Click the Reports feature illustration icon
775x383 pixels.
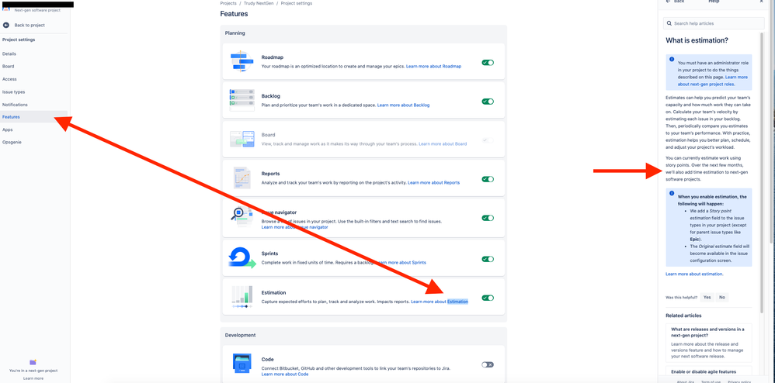click(242, 178)
